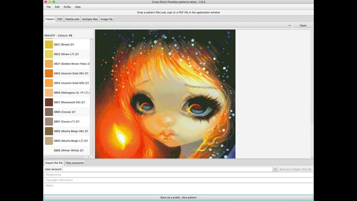Open the En/Ru language menu
This screenshot has width=357, height=201.
(67, 7)
